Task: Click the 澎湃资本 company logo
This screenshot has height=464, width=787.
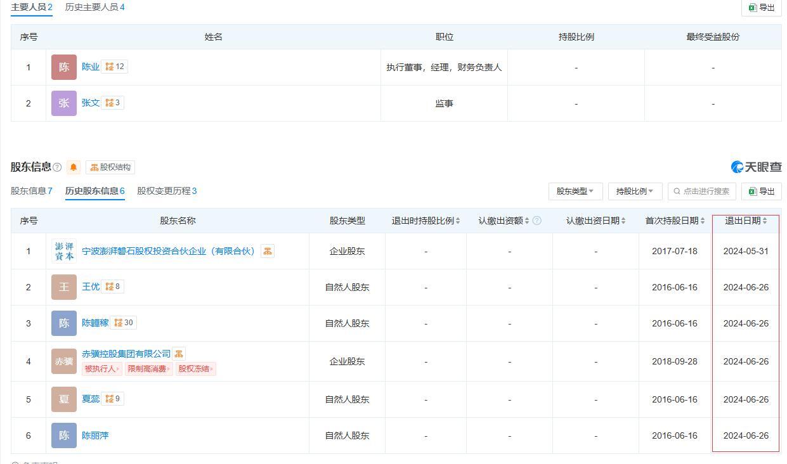Action: (64, 251)
